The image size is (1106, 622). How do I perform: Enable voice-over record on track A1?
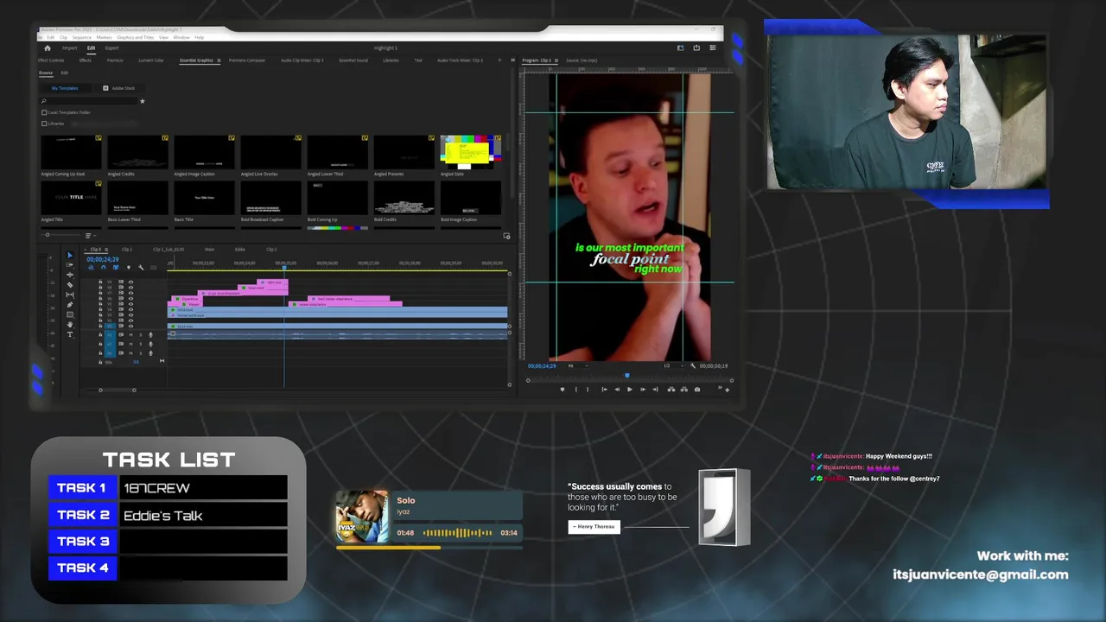(150, 334)
